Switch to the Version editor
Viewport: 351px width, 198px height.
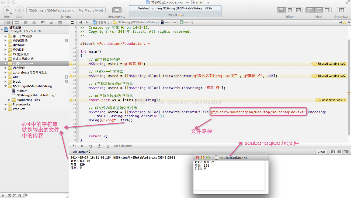(x=298, y=10)
